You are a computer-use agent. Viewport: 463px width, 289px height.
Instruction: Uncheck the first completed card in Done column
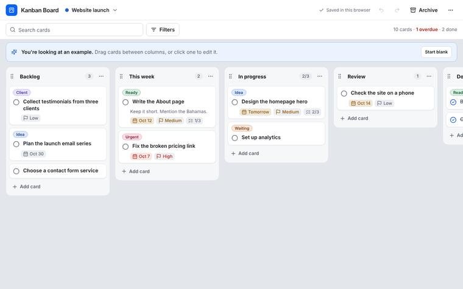click(453, 102)
